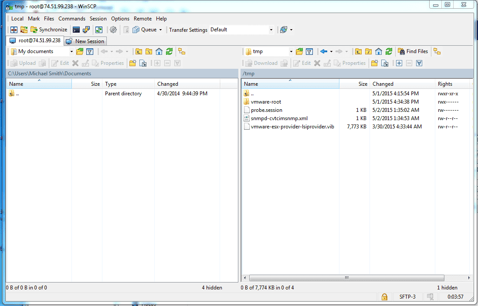This screenshot has height=306, width=478.
Task: Go to remote root directory icon
Action: [x=368, y=51]
